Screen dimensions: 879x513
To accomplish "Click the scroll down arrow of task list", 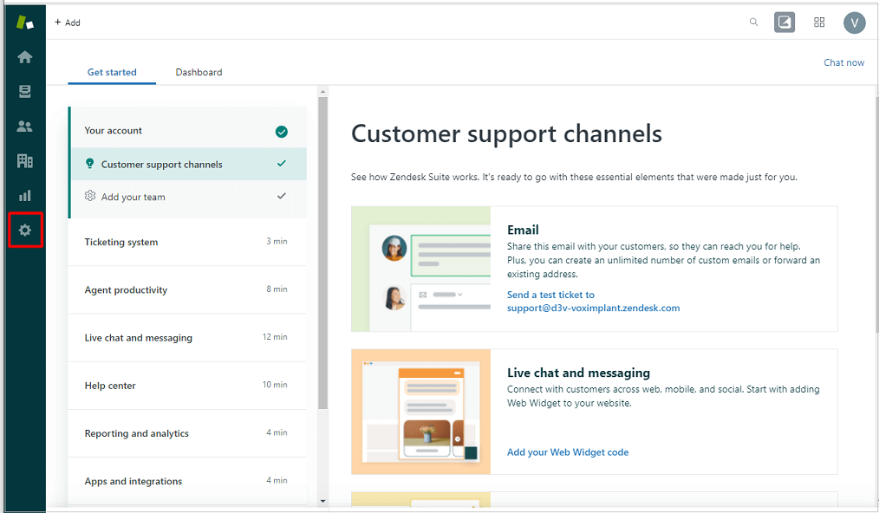I will click(x=322, y=501).
